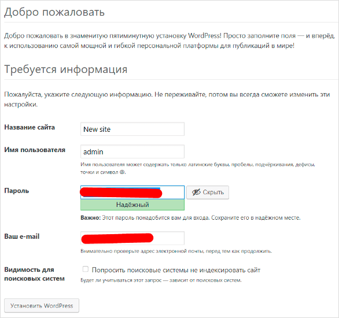Click the 'Имя пользователя' label
This screenshot has height=318, width=339.
[35, 150]
